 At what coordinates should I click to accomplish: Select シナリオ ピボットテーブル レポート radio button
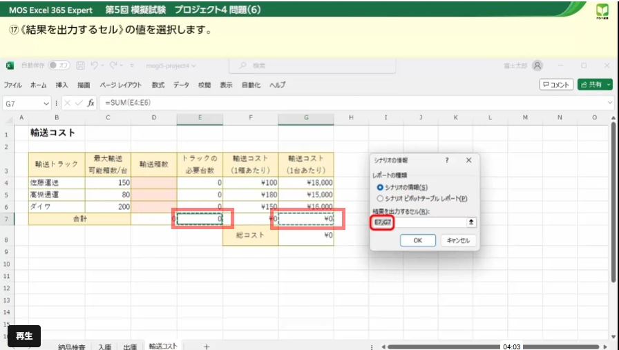[380, 199]
